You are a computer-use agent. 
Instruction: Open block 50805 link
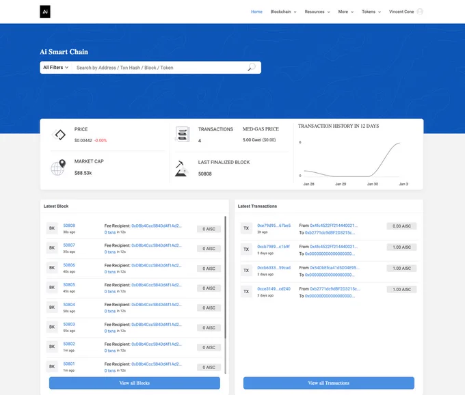point(69,285)
